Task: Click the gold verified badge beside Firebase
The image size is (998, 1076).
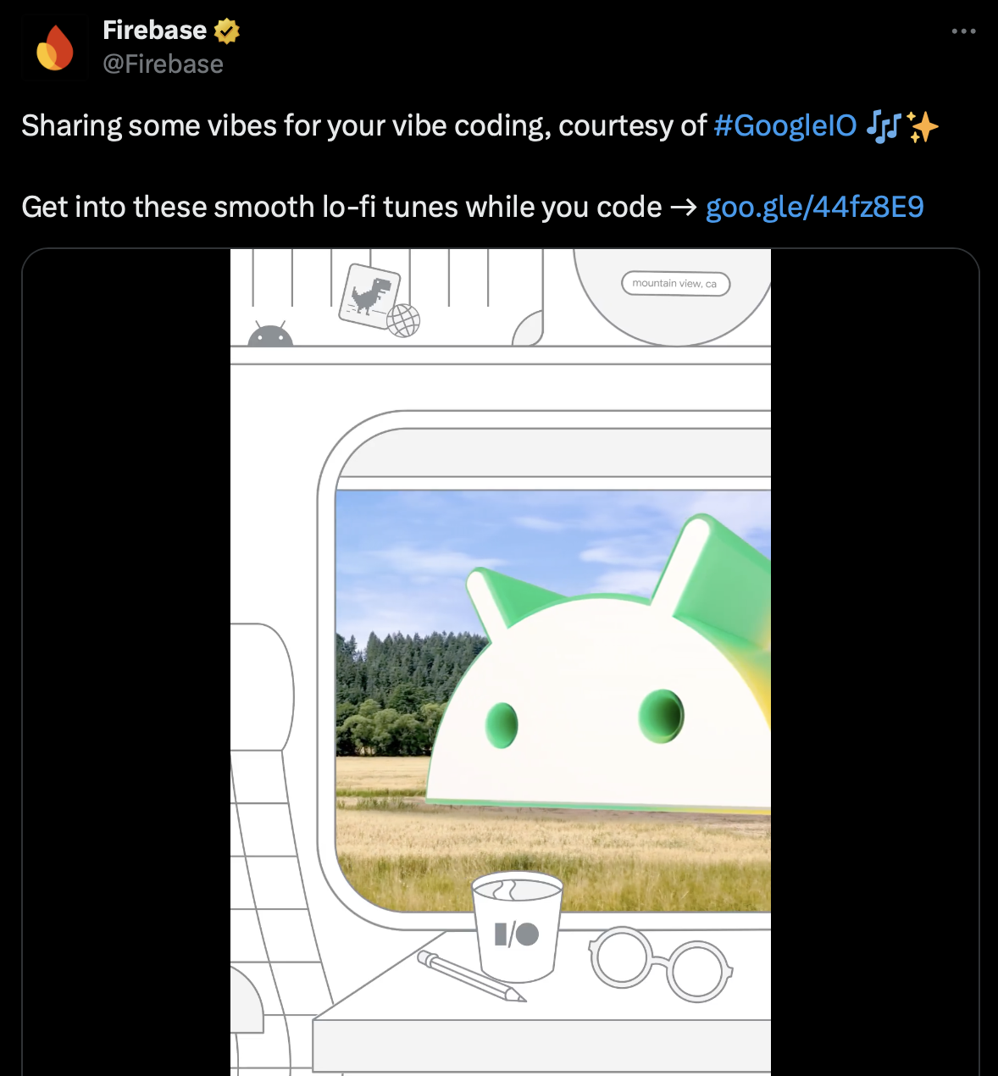Action: [227, 31]
